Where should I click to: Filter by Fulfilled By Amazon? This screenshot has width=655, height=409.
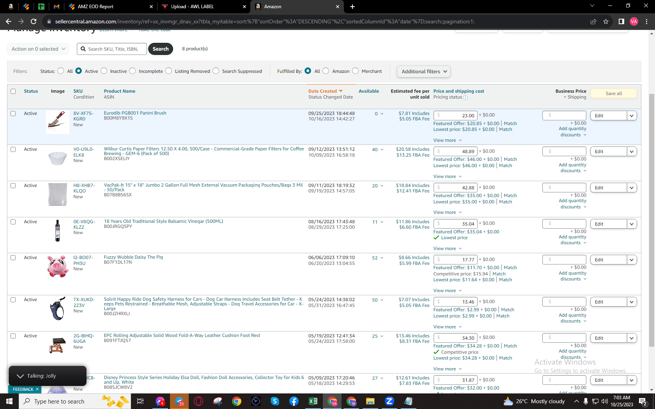pyautogui.click(x=326, y=71)
